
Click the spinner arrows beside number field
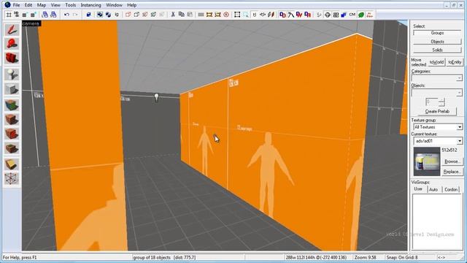click(441, 102)
